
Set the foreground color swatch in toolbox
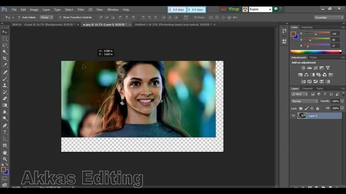click(x=3, y=170)
